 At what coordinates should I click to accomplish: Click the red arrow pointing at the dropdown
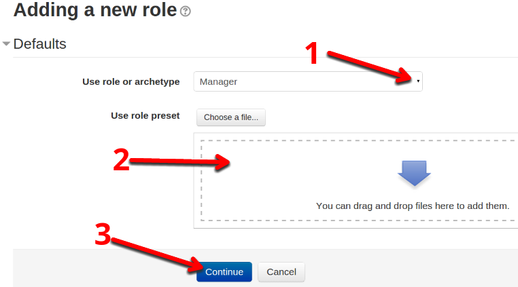367,65
